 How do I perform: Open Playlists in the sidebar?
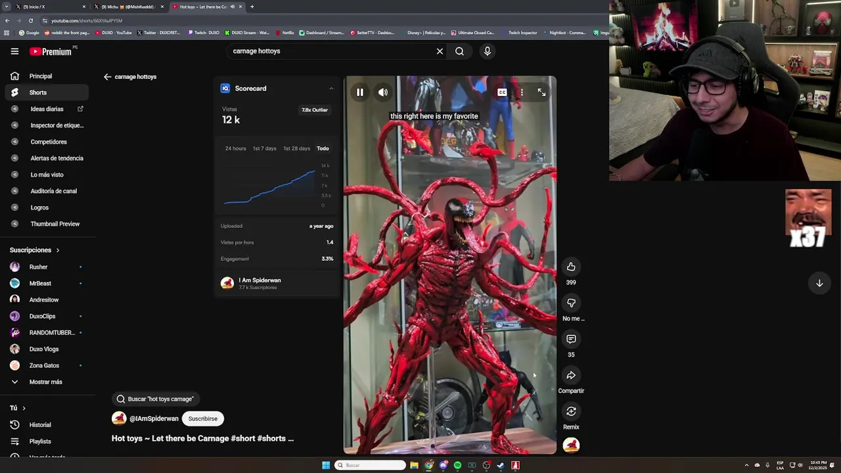pos(47,441)
